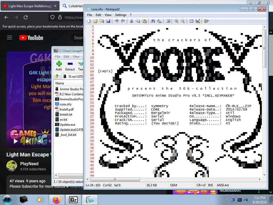Open the 7-Zip File menu
Viewport: 273px width, 205px height.
pyautogui.click(x=58, y=57)
